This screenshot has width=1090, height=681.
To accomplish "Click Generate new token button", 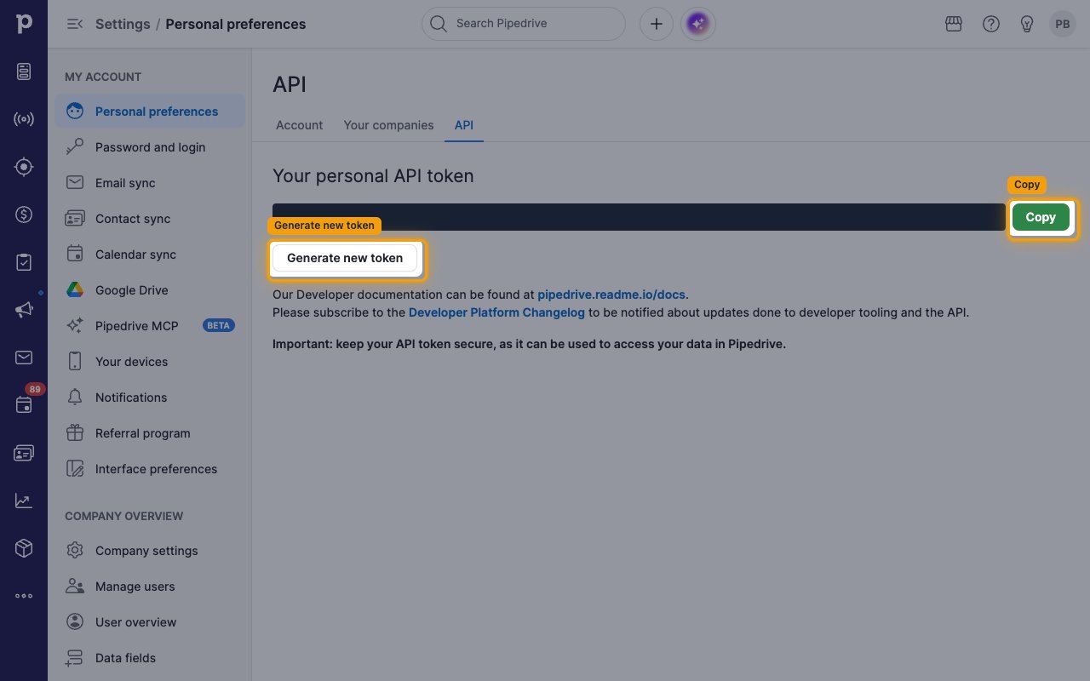I will 345,258.
